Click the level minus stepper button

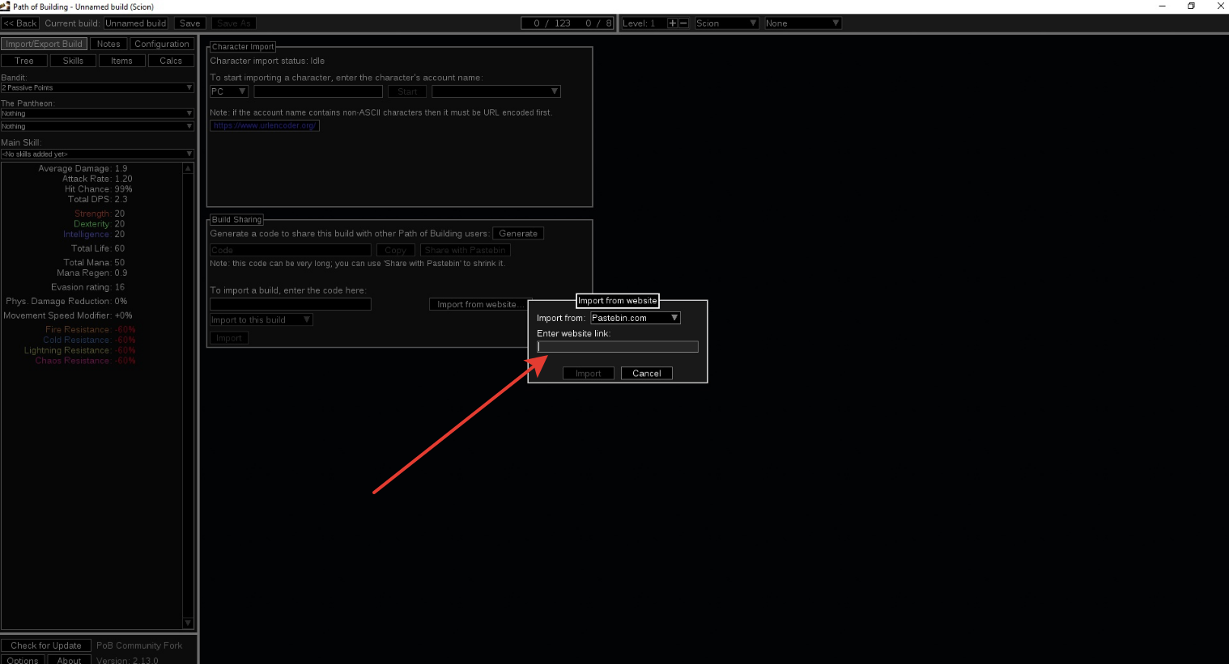tap(683, 23)
